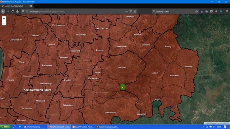Open the Firefox hamburger menu

pyautogui.click(x=227, y=11)
